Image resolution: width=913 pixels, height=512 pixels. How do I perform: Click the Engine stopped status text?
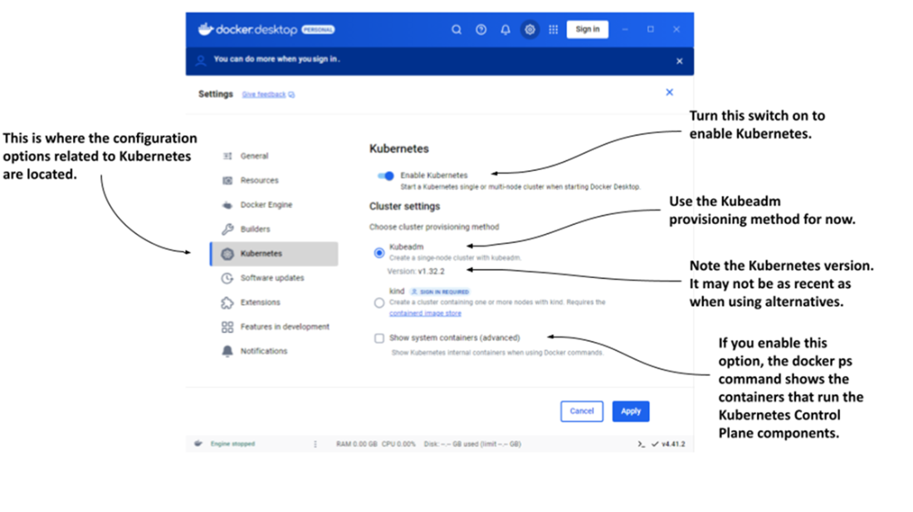point(232,444)
